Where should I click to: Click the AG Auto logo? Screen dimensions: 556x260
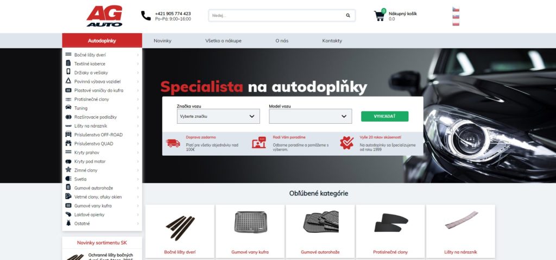click(x=104, y=16)
